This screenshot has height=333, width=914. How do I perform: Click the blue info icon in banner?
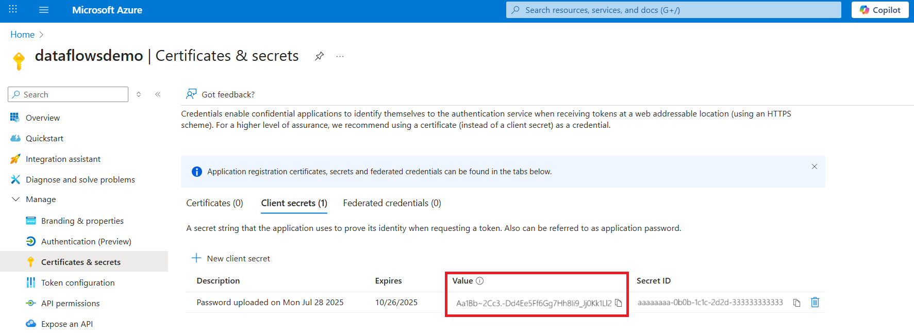point(197,172)
